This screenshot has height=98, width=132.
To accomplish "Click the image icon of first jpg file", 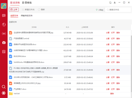I will pos(11,33).
